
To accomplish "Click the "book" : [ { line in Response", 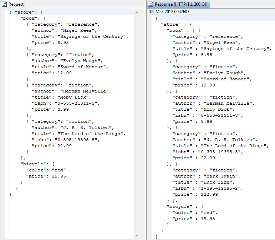I will point(184,31).
